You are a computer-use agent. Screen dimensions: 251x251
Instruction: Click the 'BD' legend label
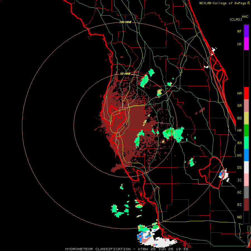coord(239,118)
